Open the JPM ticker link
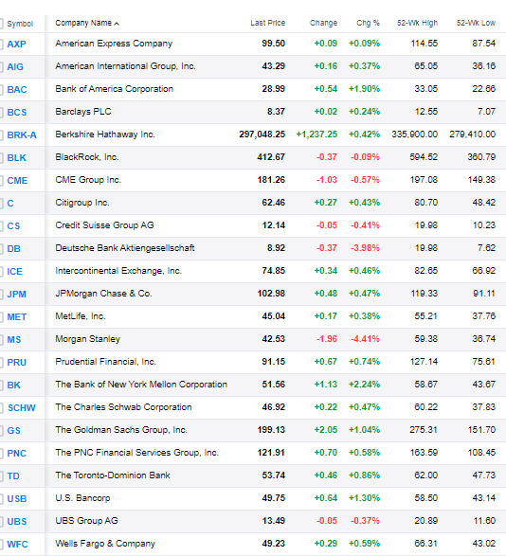The height and width of the screenshot is (556, 506). click(16, 294)
